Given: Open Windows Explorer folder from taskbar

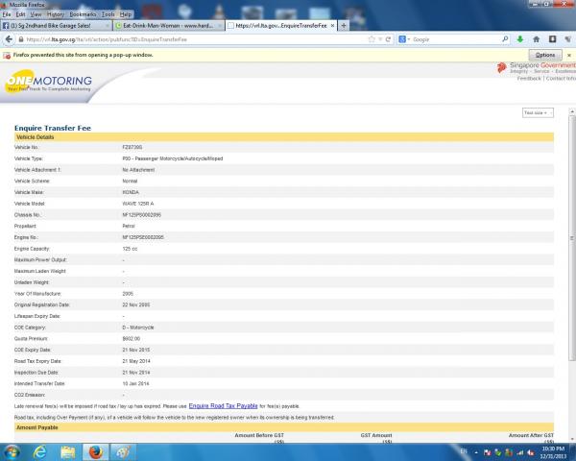Looking at the screenshot, I should 67,451.
